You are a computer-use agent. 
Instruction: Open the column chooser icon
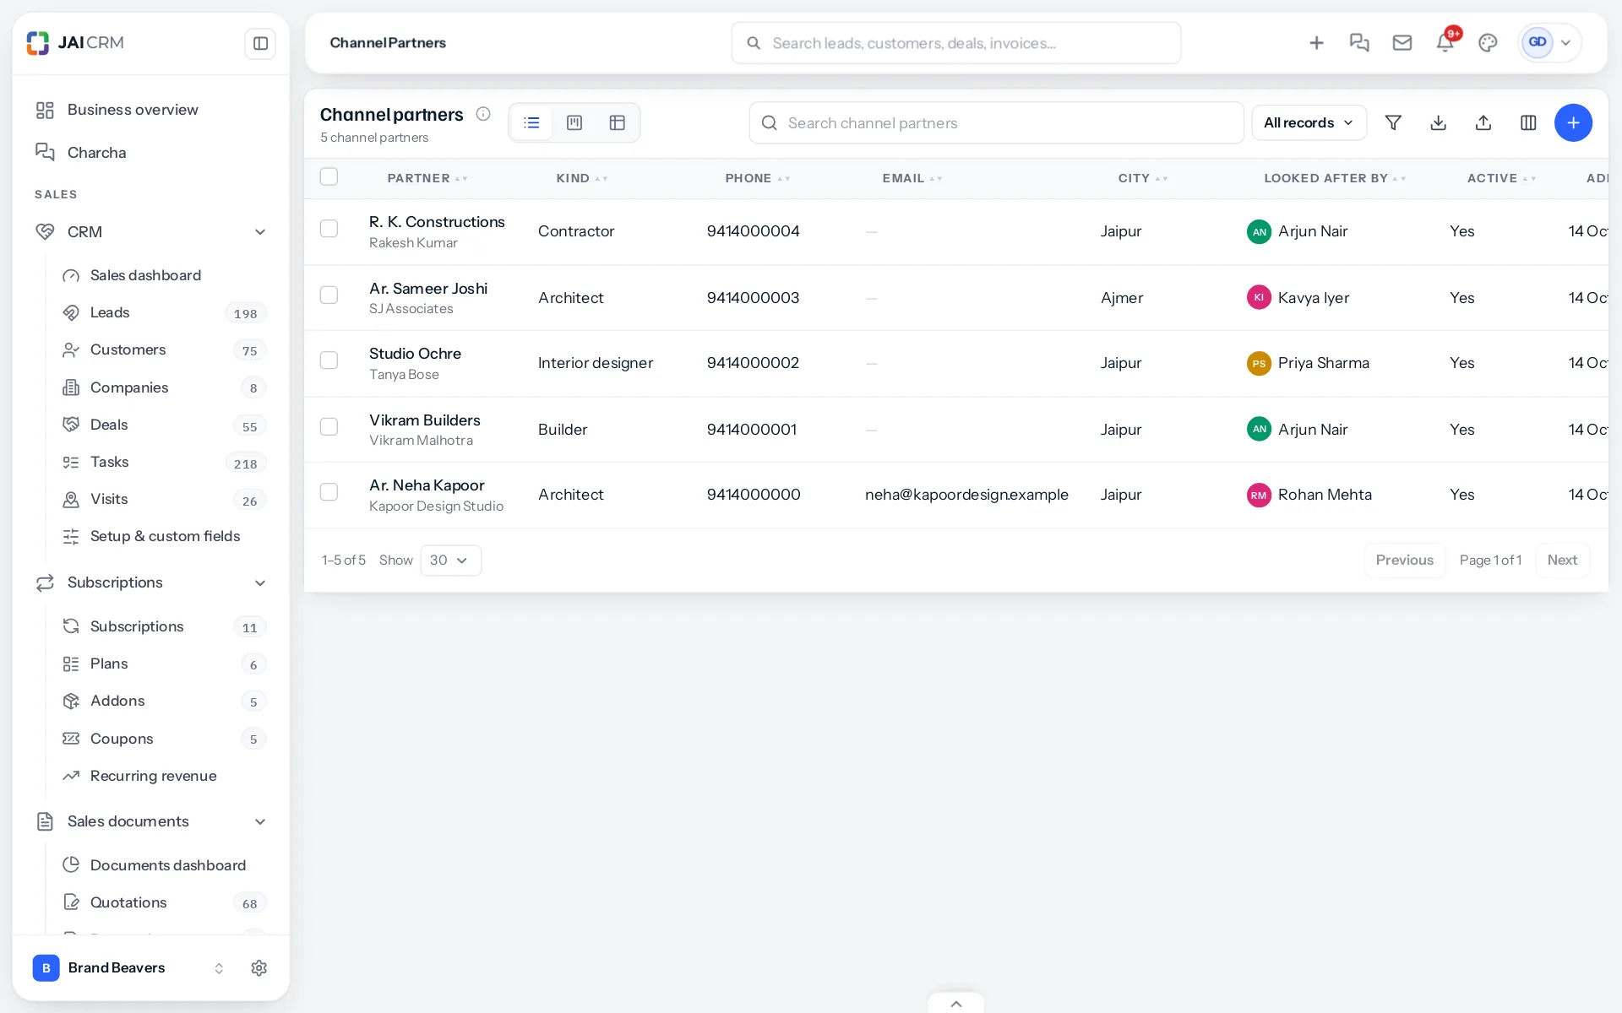pyautogui.click(x=1528, y=123)
